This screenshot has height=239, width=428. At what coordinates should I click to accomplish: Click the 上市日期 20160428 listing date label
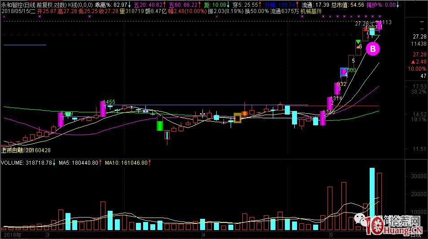pos(26,150)
